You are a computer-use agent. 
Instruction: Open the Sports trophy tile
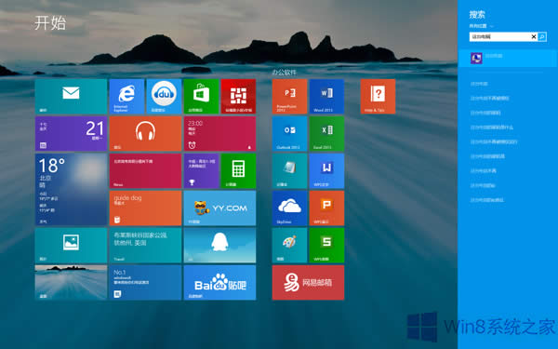pyautogui.click(x=201, y=170)
